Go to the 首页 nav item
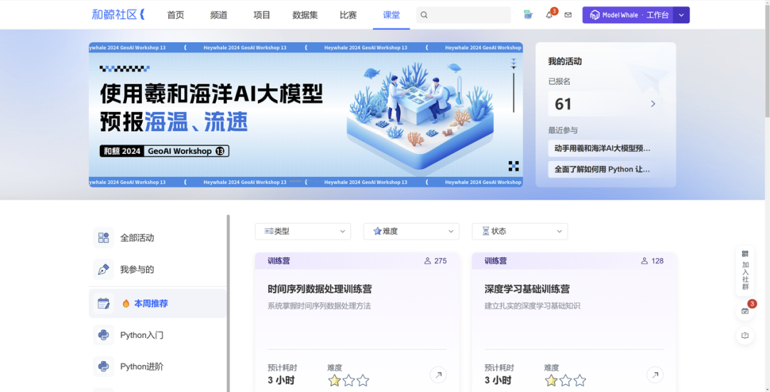Viewport: 770px width, 392px height. [175, 15]
